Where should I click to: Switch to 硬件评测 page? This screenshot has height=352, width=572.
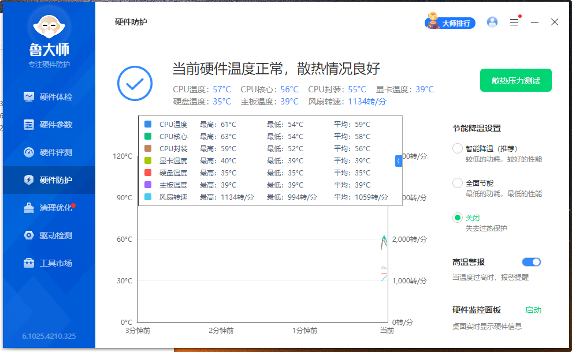(x=49, y=152)
